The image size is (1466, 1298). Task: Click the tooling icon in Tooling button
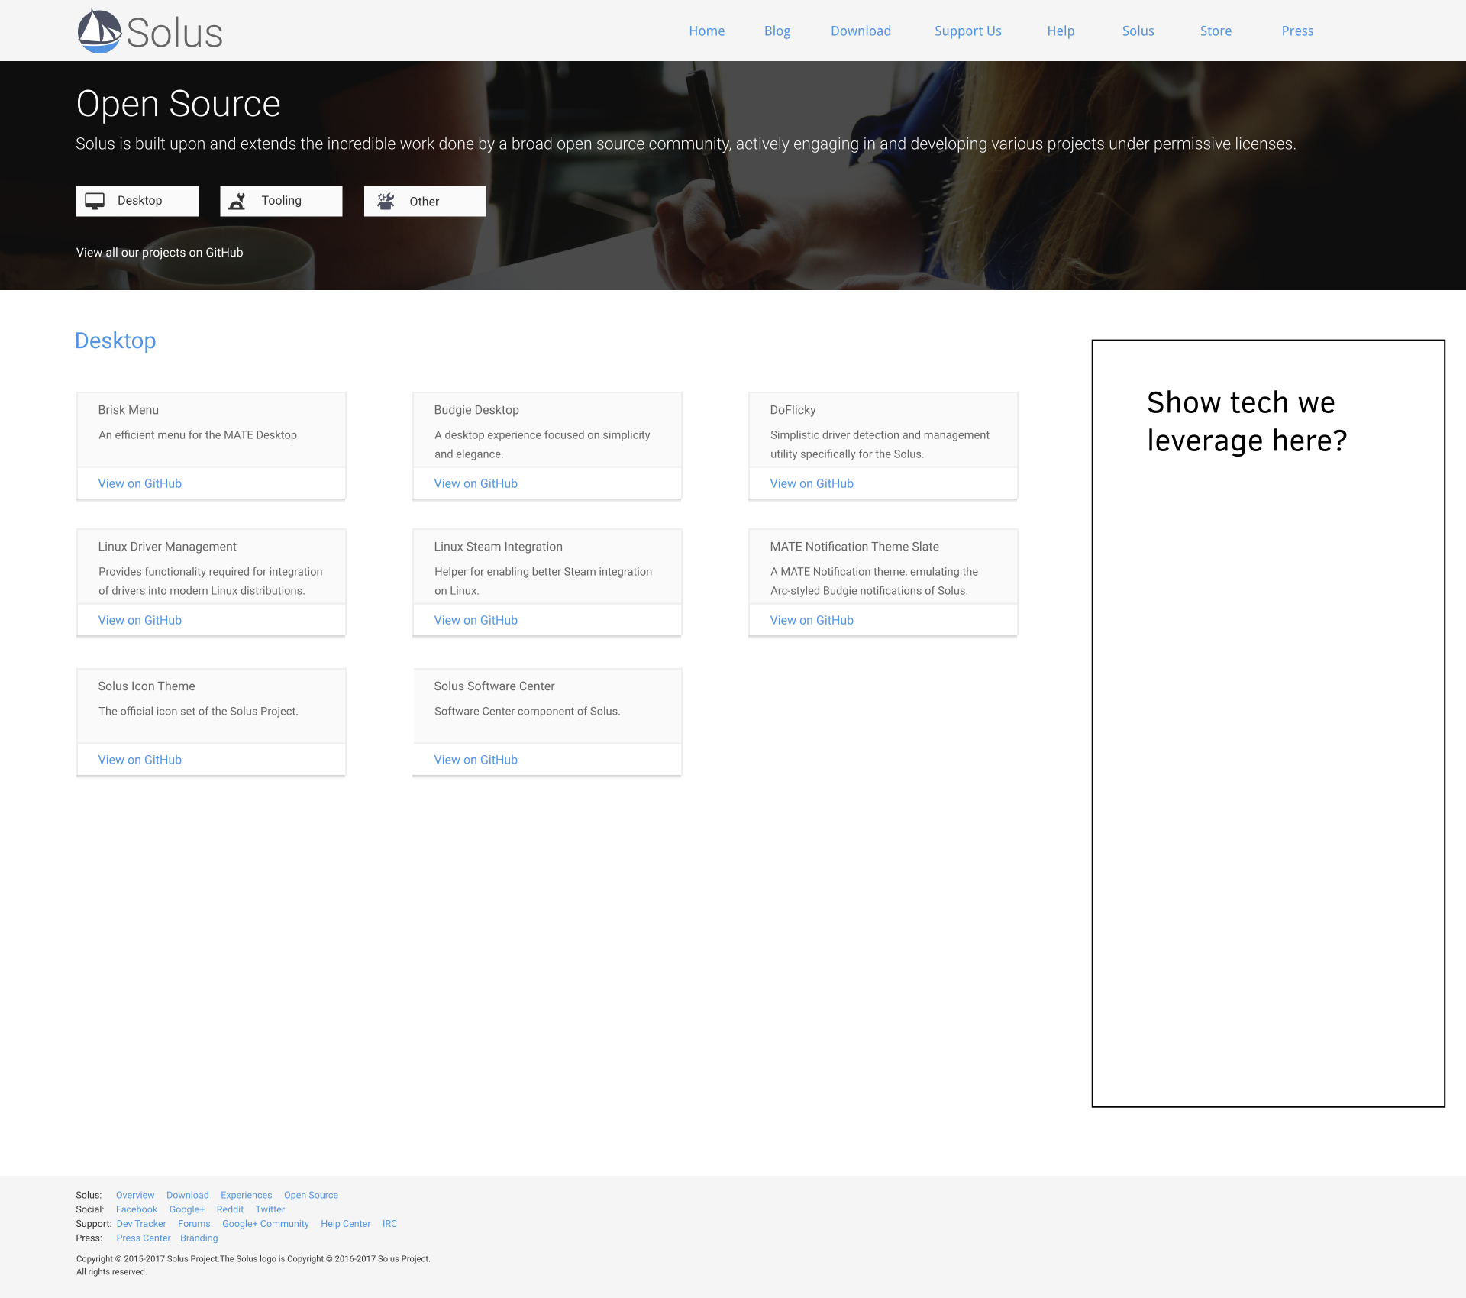[x=237, y=201]
